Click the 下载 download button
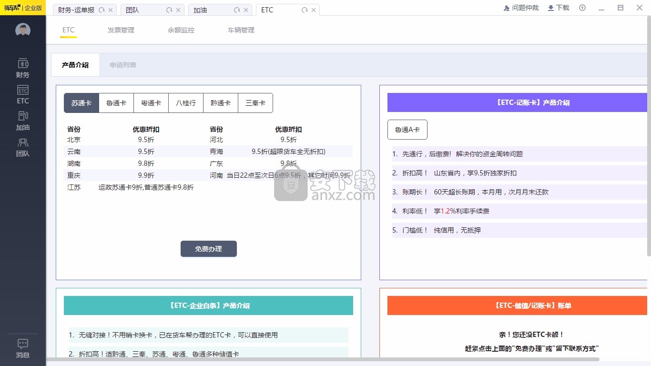The height and width of the screenshot is (366, 651). coord(559,8)
